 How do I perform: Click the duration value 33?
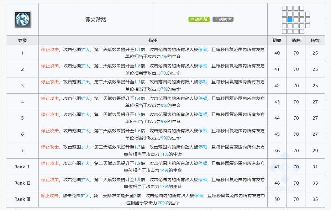(315, 183)
